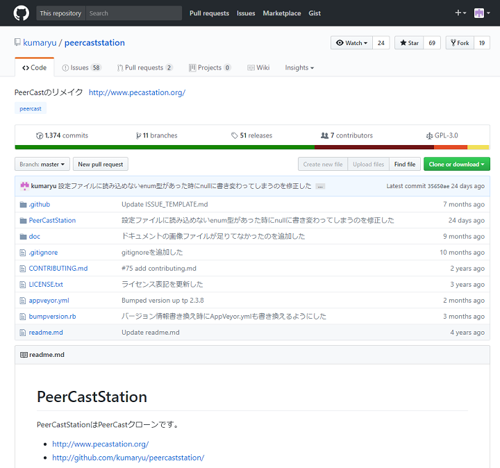Image resolution: width=500 pixels, height=468 pixels.
Task: Open the Bumped version up tp 2.3.8 commit
Action: [x=162, y=300]
